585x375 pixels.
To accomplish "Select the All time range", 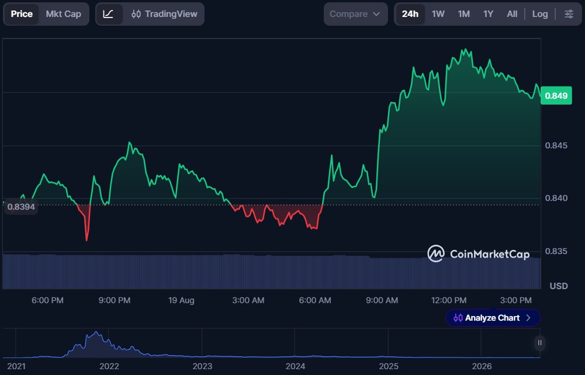I will 512,14.
